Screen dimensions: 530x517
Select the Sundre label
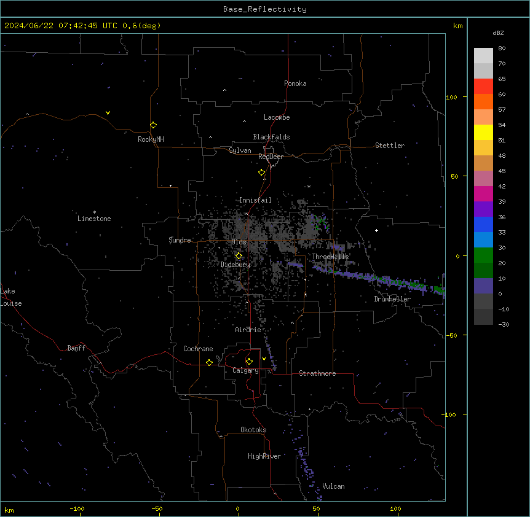click(180, 240)
